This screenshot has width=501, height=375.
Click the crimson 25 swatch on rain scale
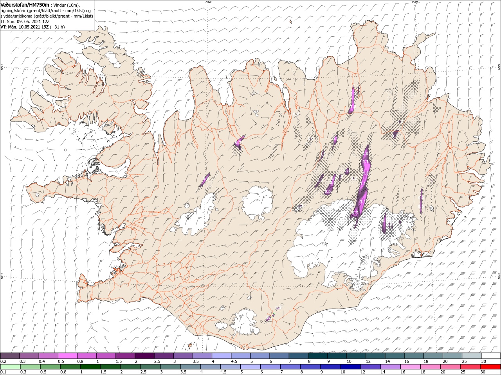click(x=471, y=367)
